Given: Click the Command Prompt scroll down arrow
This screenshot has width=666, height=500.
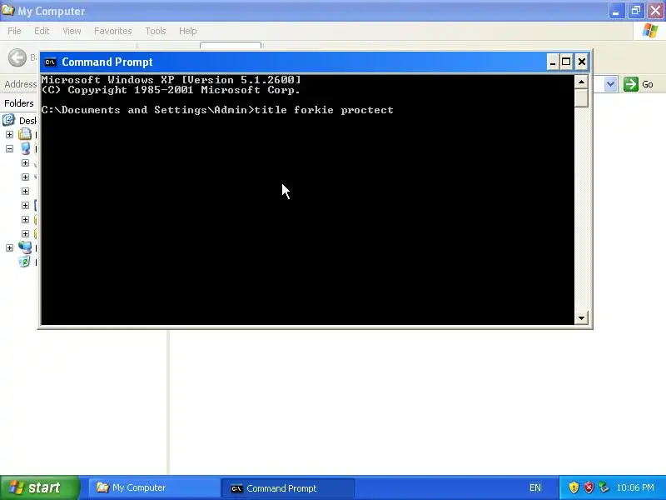Looking at the screenshot, I should tap(581, 317).
